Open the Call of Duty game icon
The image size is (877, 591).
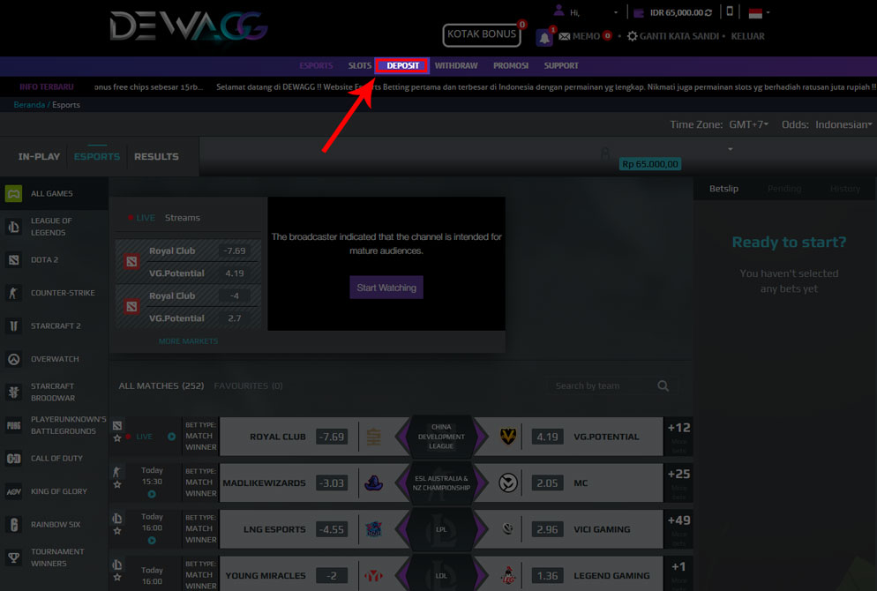[x=13, y=459]
